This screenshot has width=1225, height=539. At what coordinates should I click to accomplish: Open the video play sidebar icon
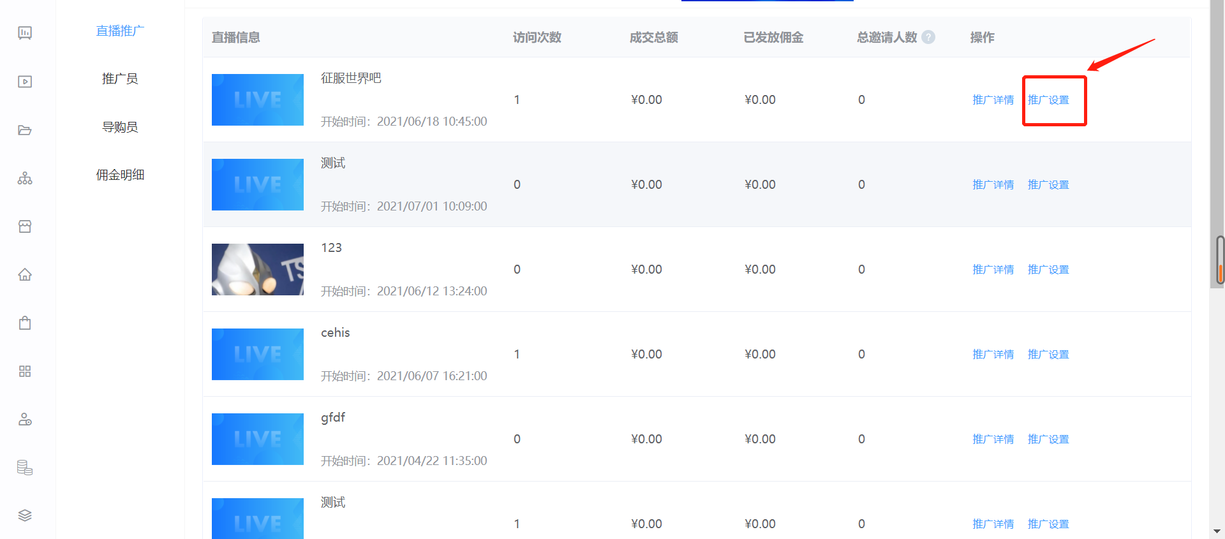tap(25, 82)
